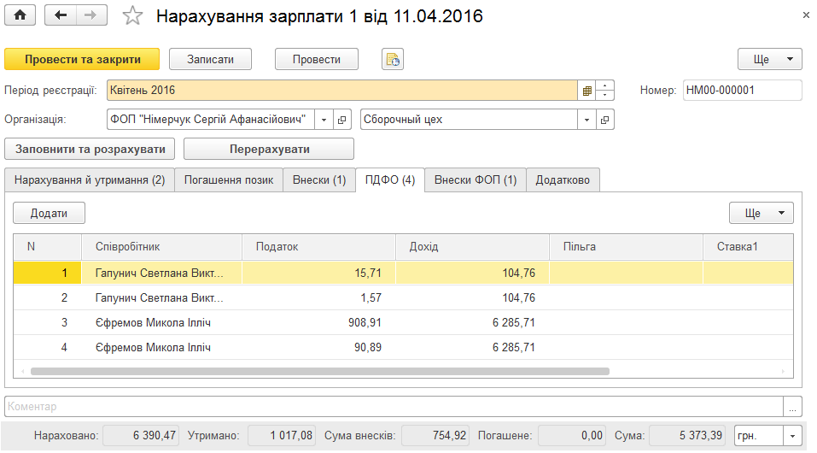Click tax value 90,89
Image resolution: width=817 pixels, height=453 pixels.
368,348
